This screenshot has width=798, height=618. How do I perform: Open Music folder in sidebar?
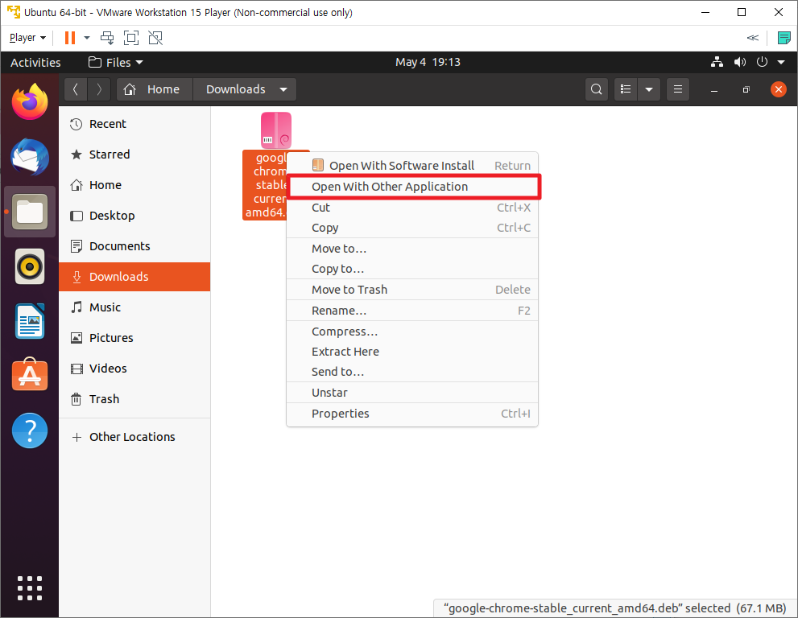pyautogui.click(x=134, y=307)
